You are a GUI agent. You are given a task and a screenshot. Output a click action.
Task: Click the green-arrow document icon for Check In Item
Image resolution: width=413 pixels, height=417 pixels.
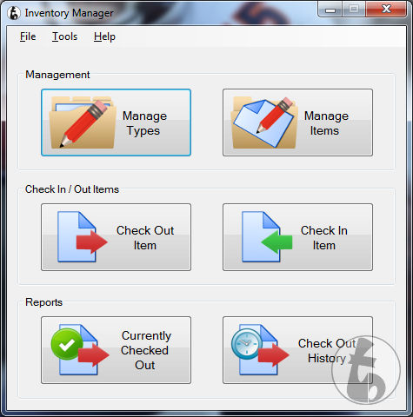(267, 237)
